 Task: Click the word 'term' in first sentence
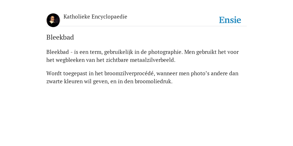click(96, 52)
